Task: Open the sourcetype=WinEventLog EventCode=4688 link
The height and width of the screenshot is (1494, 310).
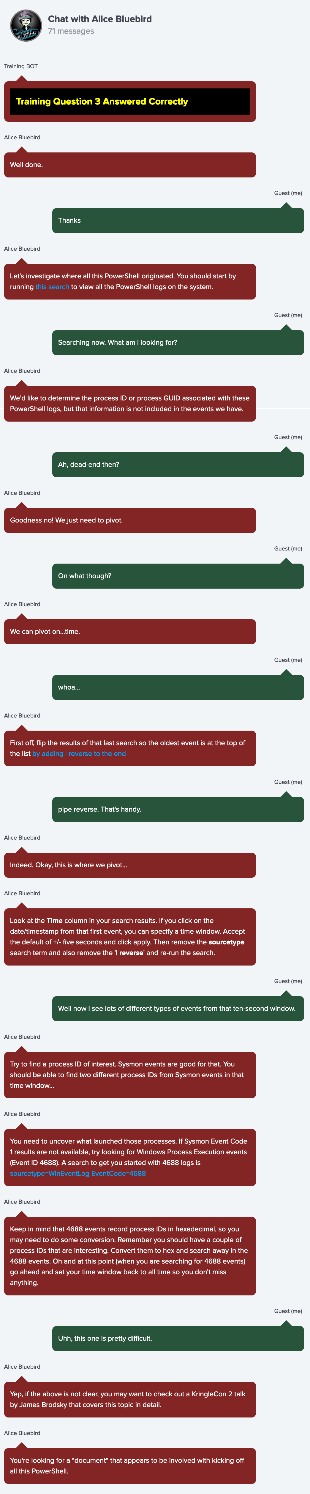Action: [77, 1173]
